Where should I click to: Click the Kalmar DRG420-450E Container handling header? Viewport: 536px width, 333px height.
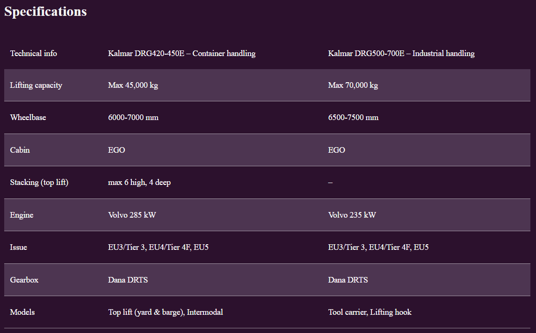point(181,53)
